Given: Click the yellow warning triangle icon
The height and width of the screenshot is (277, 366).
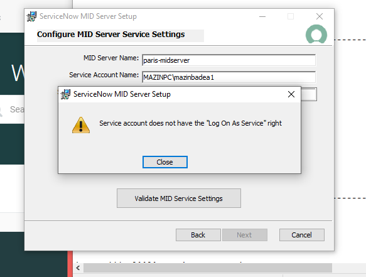Looking at the screenshot, I should tap(81, 125).
